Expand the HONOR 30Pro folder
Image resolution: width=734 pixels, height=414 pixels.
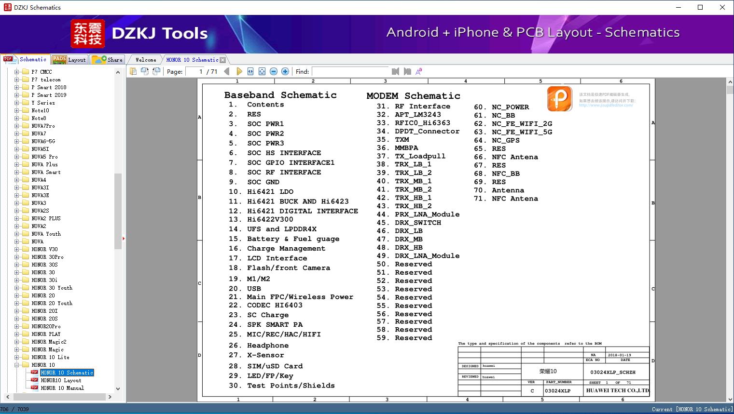click(16, 257)
